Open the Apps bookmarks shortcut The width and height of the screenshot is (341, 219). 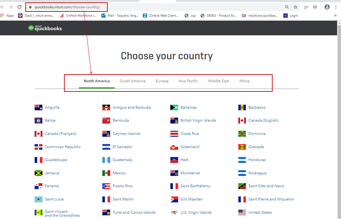(7, 16)
